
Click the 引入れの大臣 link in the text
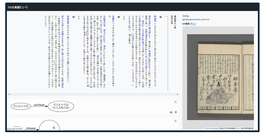tap(146, 62)
